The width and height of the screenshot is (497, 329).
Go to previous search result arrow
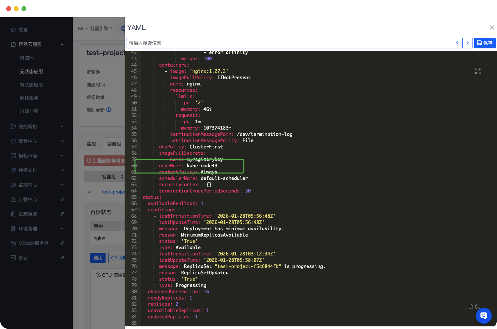[457, 43]
